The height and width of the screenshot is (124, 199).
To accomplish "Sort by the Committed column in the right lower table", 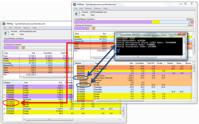I will click(x=139, y=63).
